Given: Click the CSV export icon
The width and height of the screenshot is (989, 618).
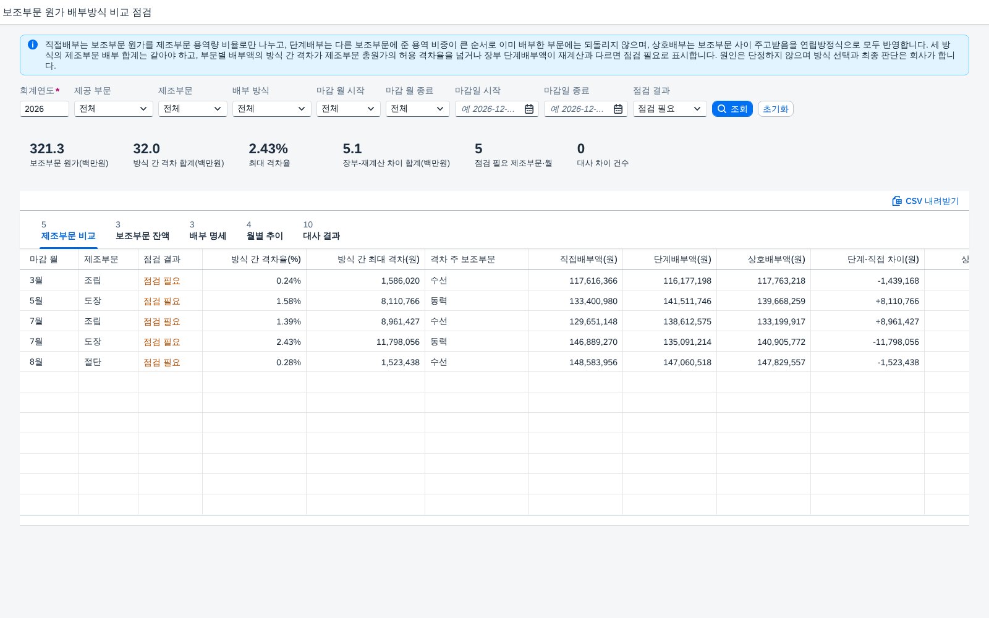Looking at the screenshot, I should click(897, 201).
